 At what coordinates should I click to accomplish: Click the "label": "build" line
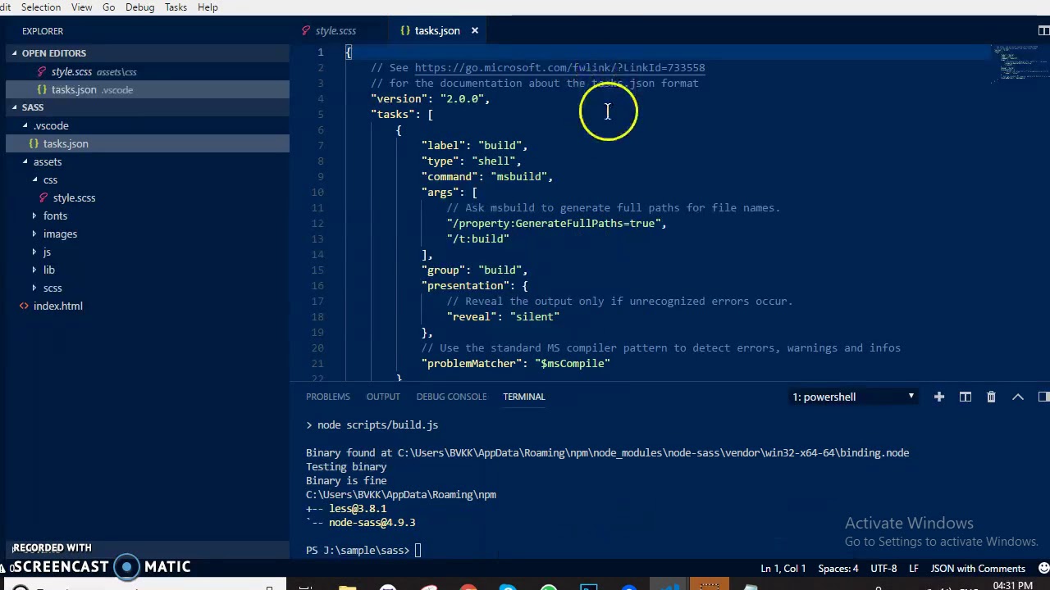[x=474, y=146]
